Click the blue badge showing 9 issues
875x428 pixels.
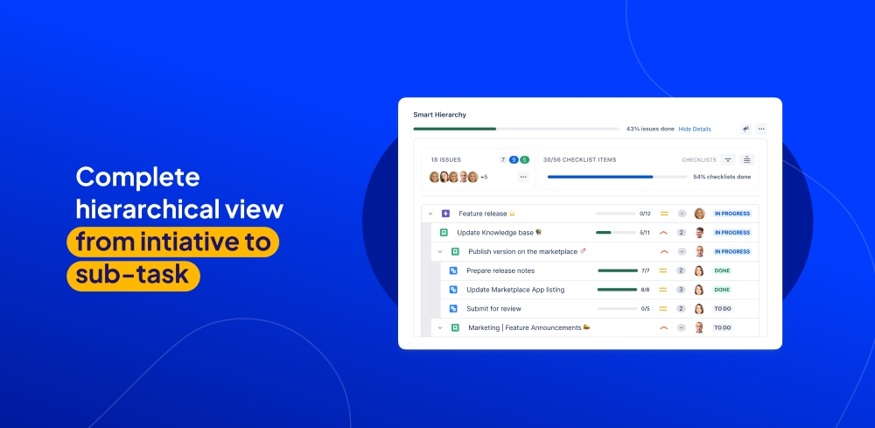[x=514, y=159]
